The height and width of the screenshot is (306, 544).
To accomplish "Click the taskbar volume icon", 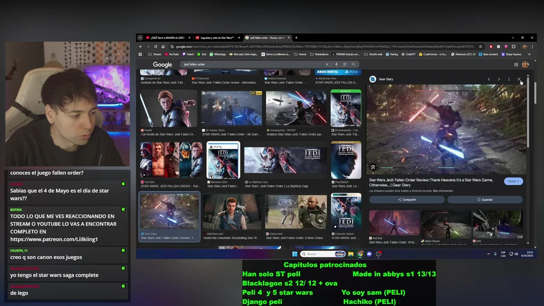I will pyautogui.click(x=516, y=254).
